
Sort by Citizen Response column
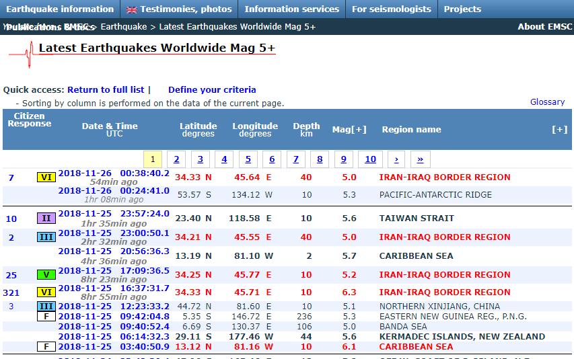(30, 120)
